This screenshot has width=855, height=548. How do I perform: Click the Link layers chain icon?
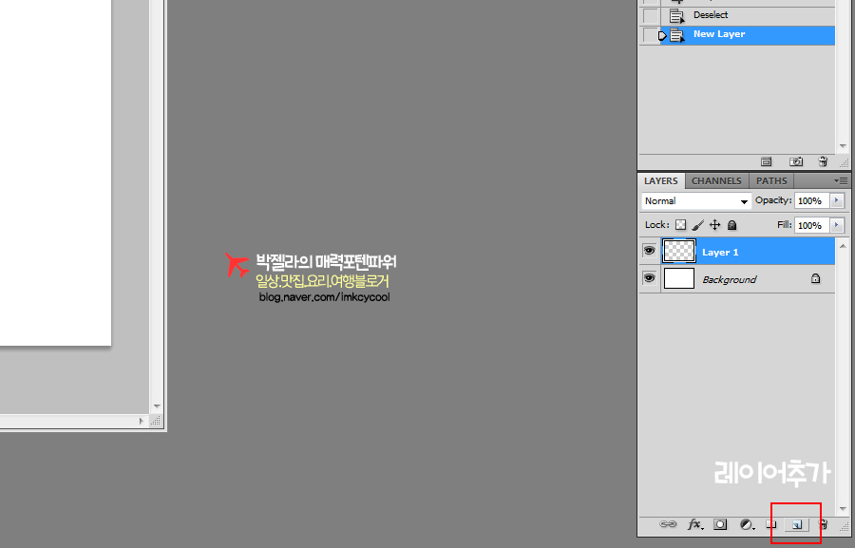coord(668,524)
